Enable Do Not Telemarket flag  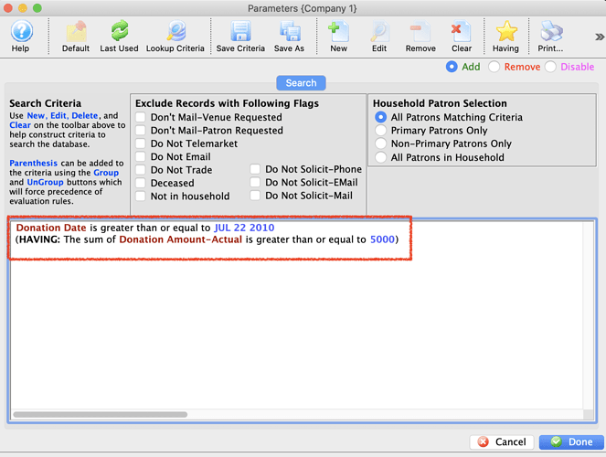(141, 143)
